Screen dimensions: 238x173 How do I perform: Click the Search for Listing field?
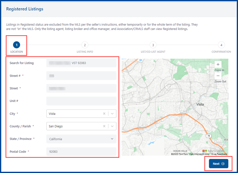[81, 63]
